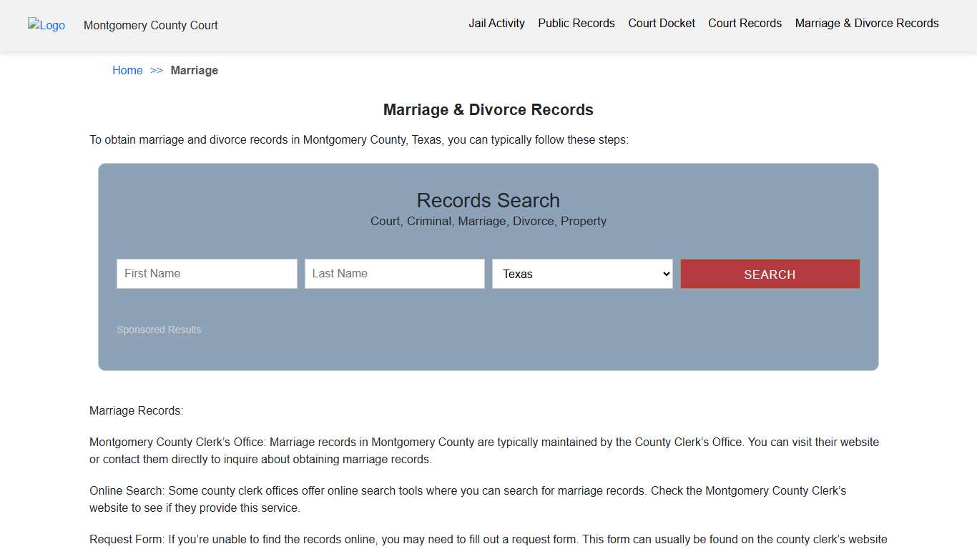Open the Court Docket page
This screenshot has height=549, width=977.
pyautogui.click(x=661, y=23)
